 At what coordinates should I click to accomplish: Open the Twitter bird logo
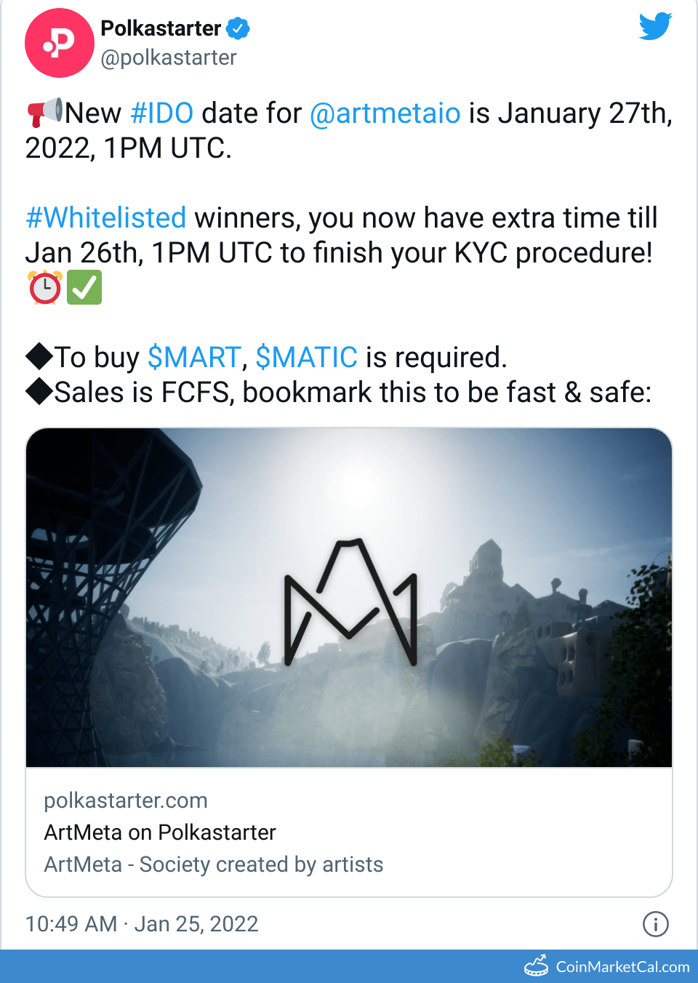655,27
